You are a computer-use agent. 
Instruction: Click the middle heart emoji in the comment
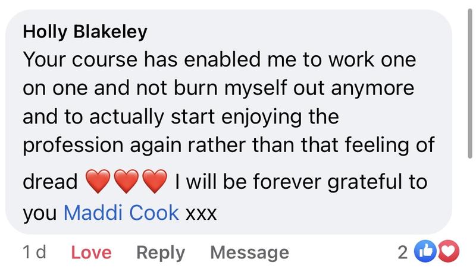pyautogui.click(x=126, y=182)
